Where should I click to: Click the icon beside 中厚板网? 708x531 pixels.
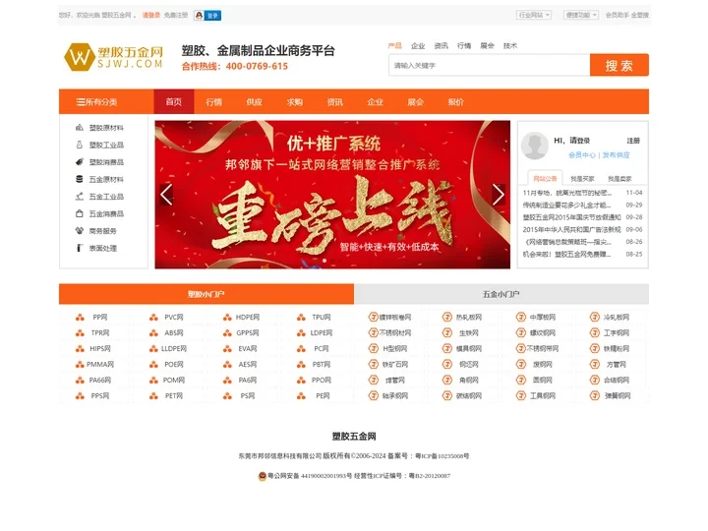click(x=521, y=317)
